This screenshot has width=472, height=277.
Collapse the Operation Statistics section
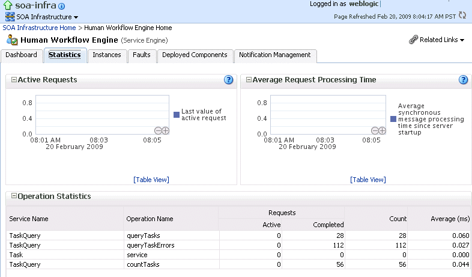pos(14,196)
